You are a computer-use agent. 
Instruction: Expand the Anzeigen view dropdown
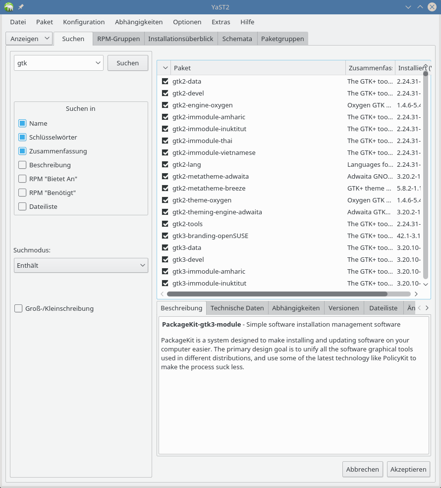(x=29, y=38)
